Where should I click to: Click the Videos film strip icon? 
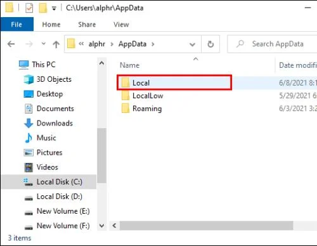pyautogui.click(x=29, y=167)
